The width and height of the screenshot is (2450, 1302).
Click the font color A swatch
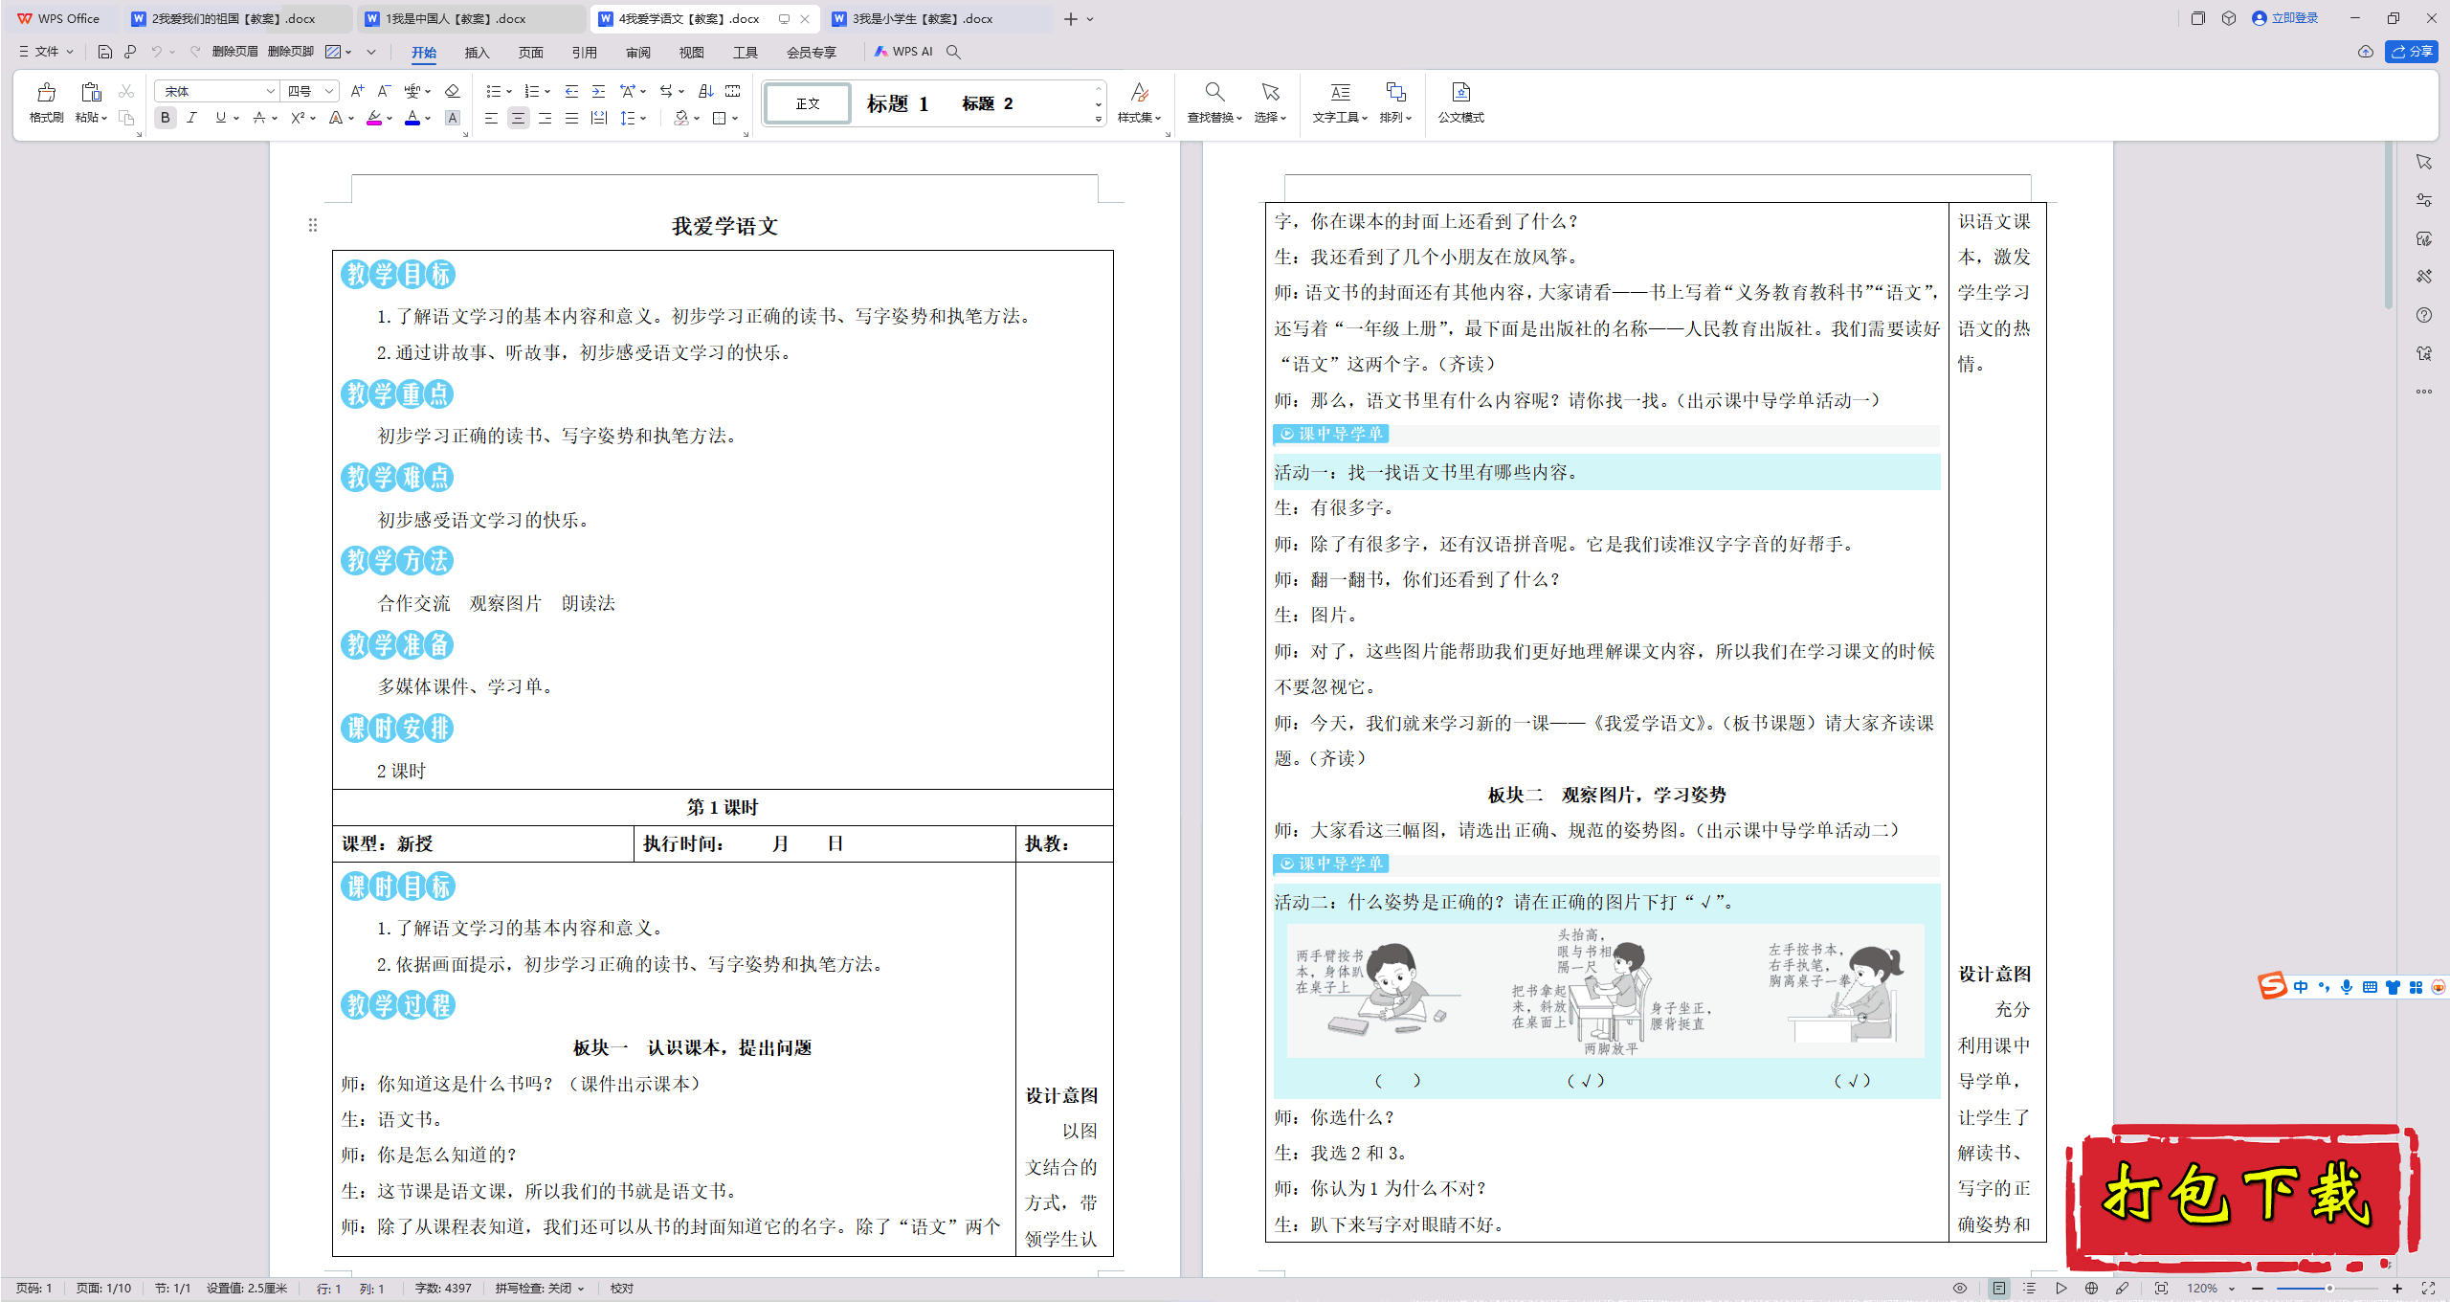pos(412,118)
